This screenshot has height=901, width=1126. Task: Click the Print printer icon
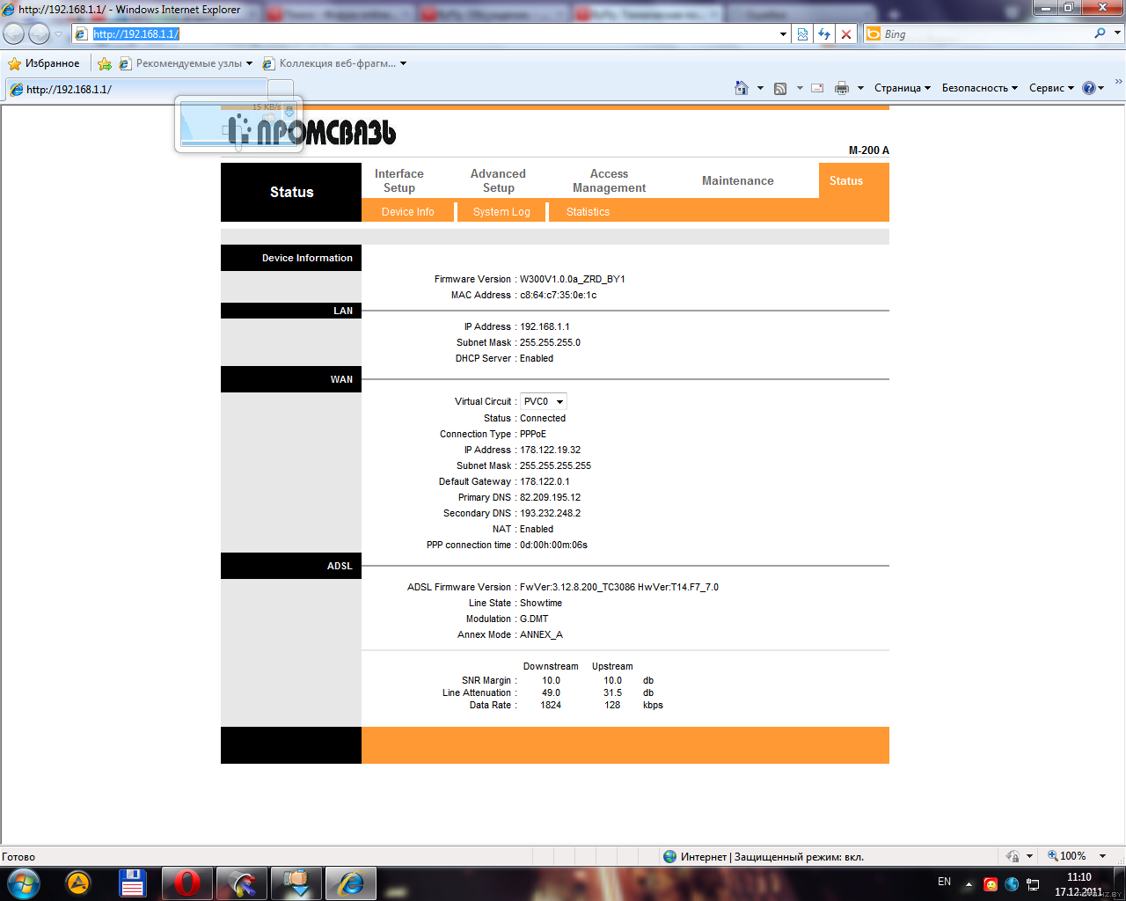842,88
